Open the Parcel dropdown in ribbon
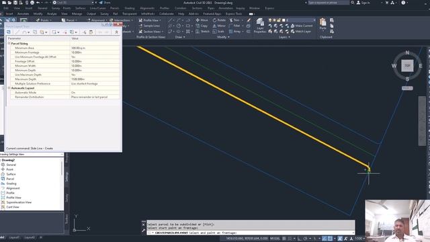The width and height of the screenshot is (430, 242). [x=70, y=20]
